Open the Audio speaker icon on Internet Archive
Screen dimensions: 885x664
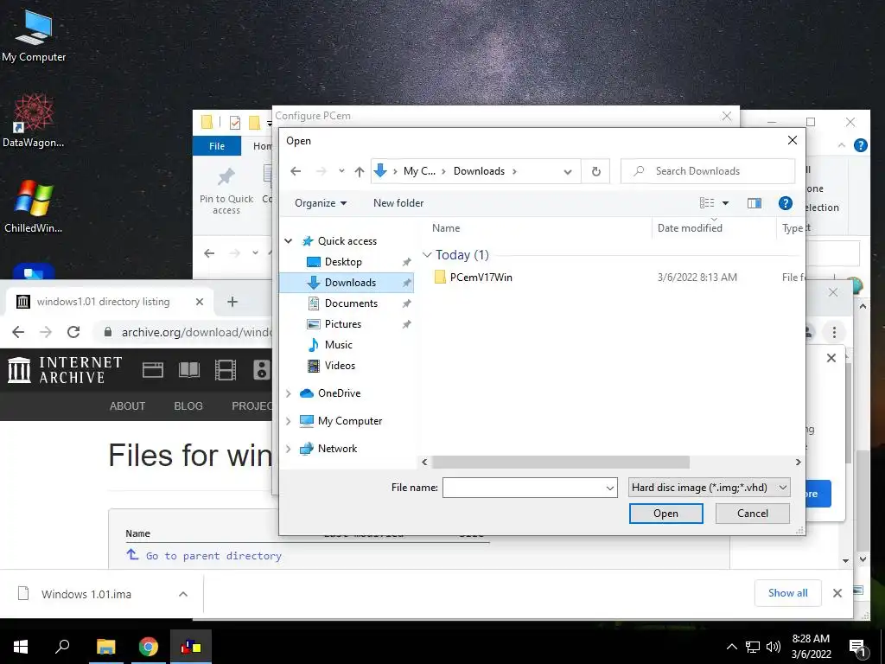pos(261,370)
